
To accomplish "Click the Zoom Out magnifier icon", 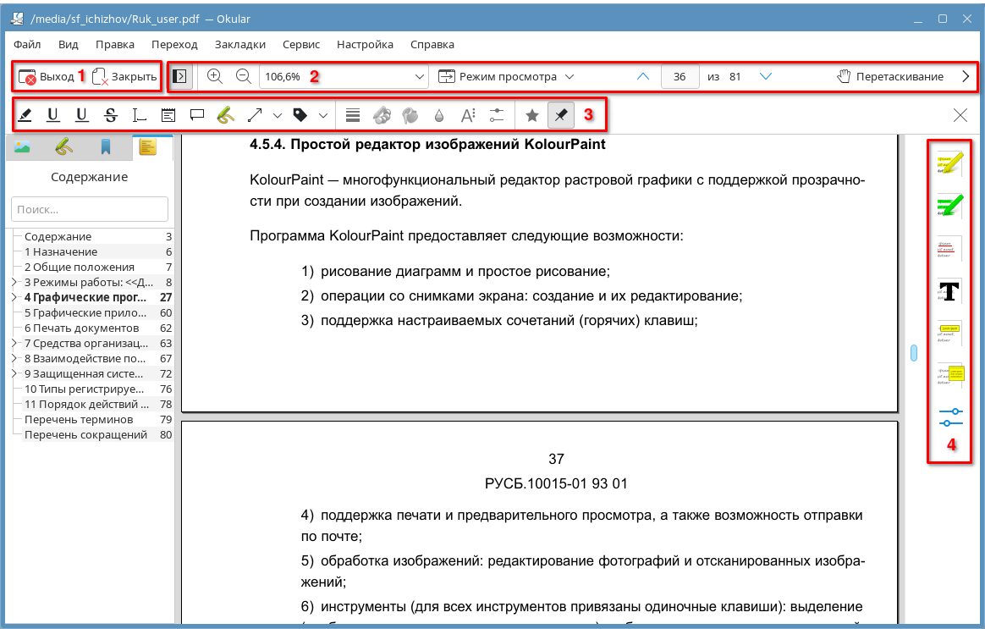I will 243,76.
